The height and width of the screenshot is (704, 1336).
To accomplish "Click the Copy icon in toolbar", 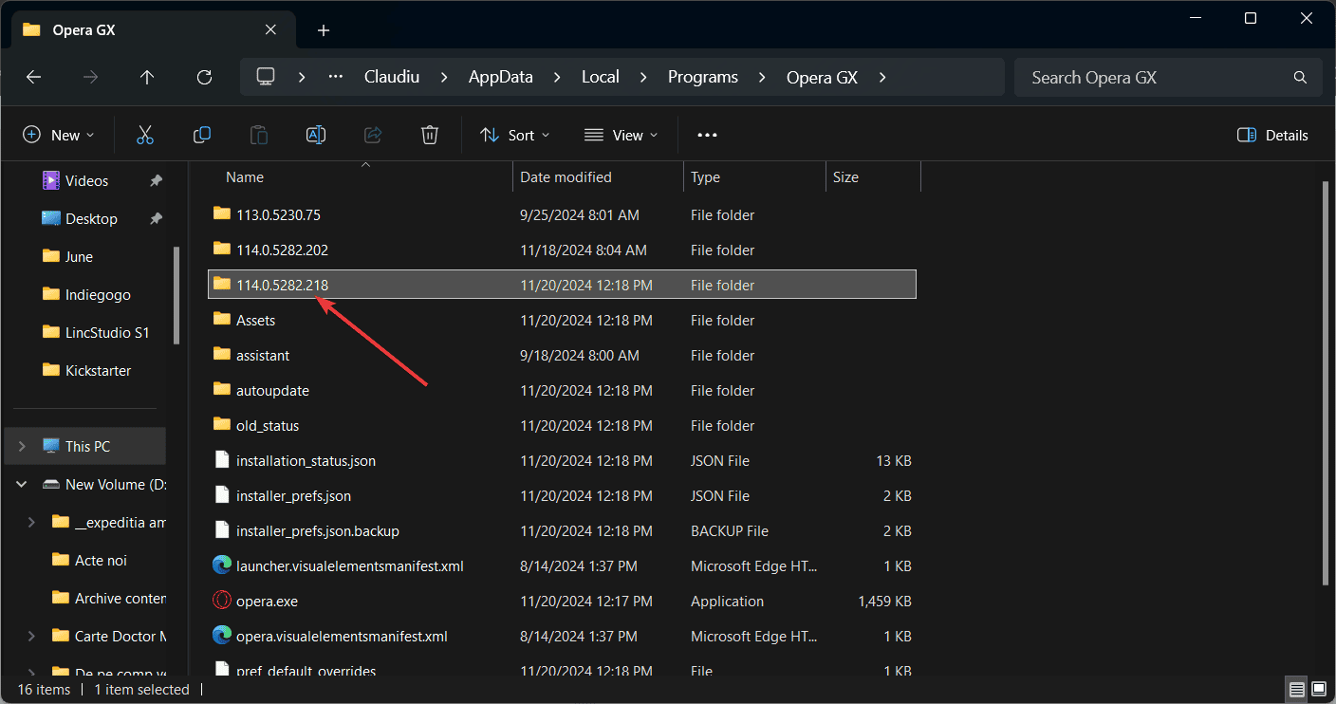I will [x=202, y=135].
